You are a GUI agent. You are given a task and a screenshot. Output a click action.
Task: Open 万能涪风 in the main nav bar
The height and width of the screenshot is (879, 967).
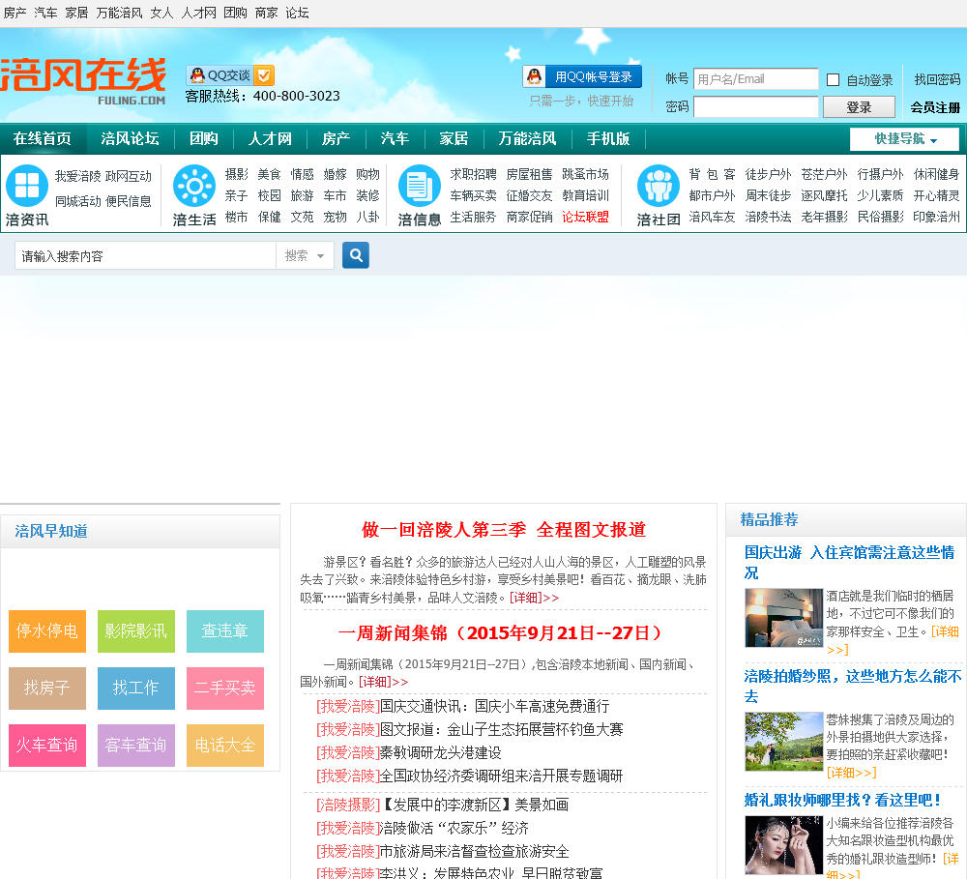pos(527,139)
